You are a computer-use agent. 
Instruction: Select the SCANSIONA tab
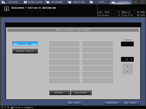click(121, 2)
